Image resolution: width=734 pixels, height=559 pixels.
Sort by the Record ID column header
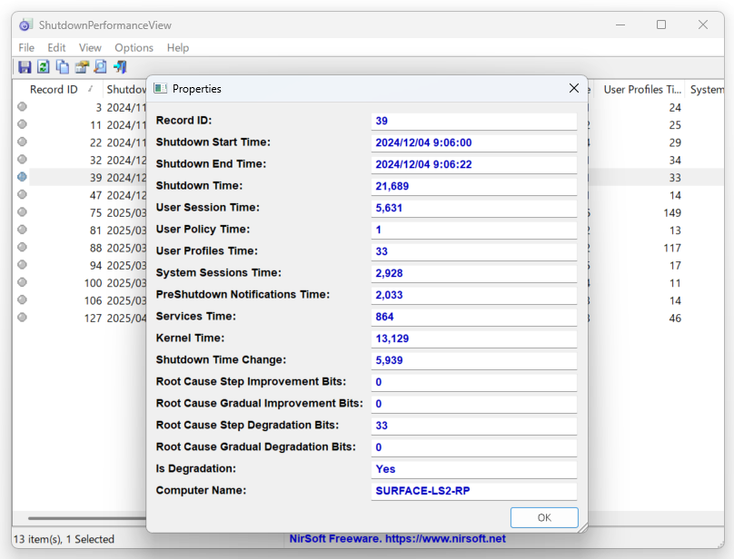[55, 89]
